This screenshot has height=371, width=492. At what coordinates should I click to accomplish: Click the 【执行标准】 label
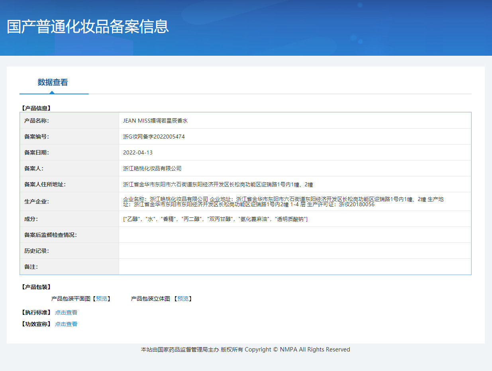pos(36,312)
